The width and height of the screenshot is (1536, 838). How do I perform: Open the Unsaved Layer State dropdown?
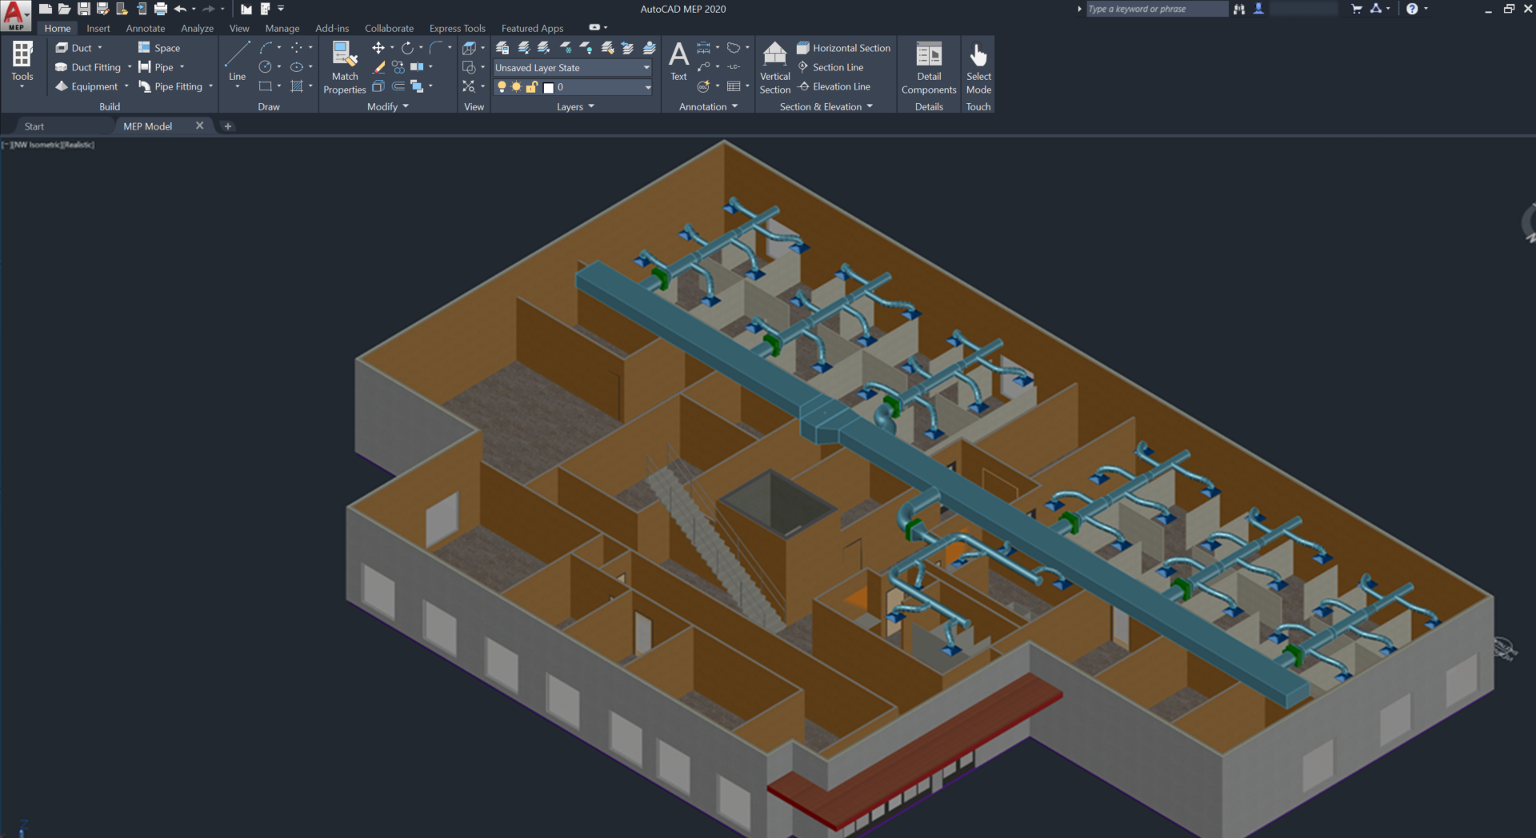573,68
